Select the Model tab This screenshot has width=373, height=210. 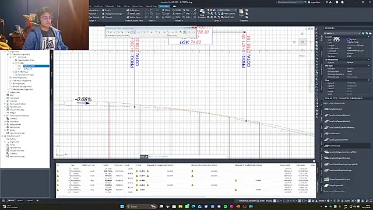(x=11, y=201)
